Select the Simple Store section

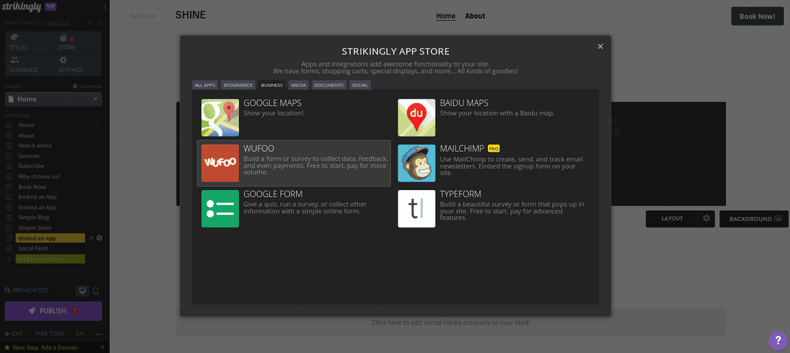tap(35, 227)
